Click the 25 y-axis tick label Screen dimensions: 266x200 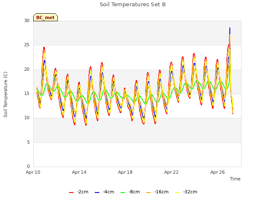27,45
